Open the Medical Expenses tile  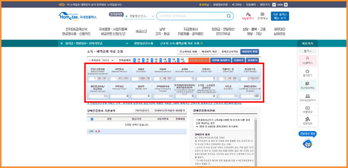click(x=163, y=73)
